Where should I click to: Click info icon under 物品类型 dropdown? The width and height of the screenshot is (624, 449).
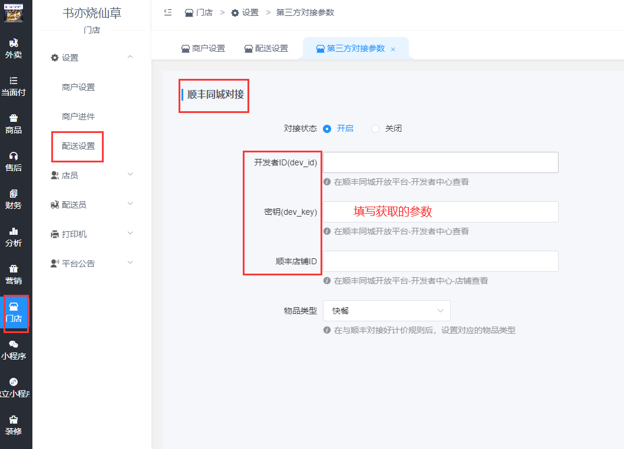coord(327,330)
